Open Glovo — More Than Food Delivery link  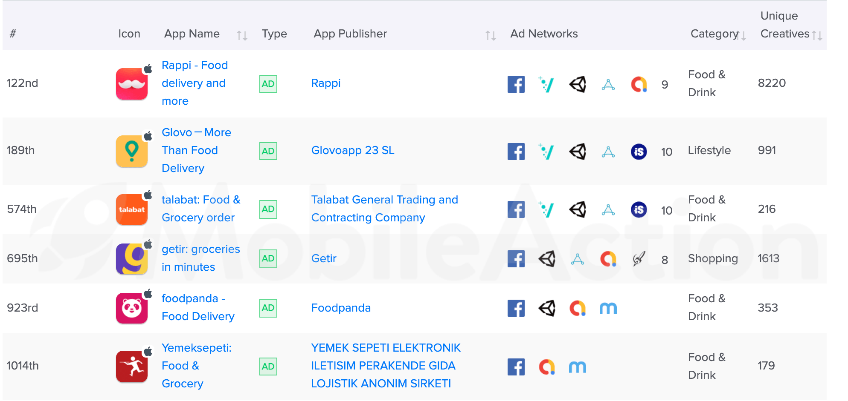coord(196,150)
